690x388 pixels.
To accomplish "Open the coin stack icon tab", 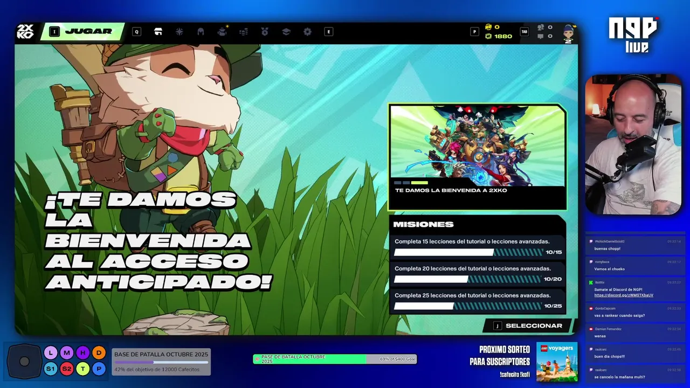I will [x=244, y=32].
